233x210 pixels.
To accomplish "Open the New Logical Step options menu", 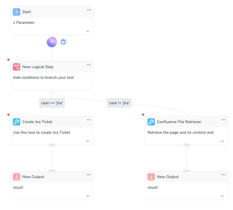I will click(89, 65).
